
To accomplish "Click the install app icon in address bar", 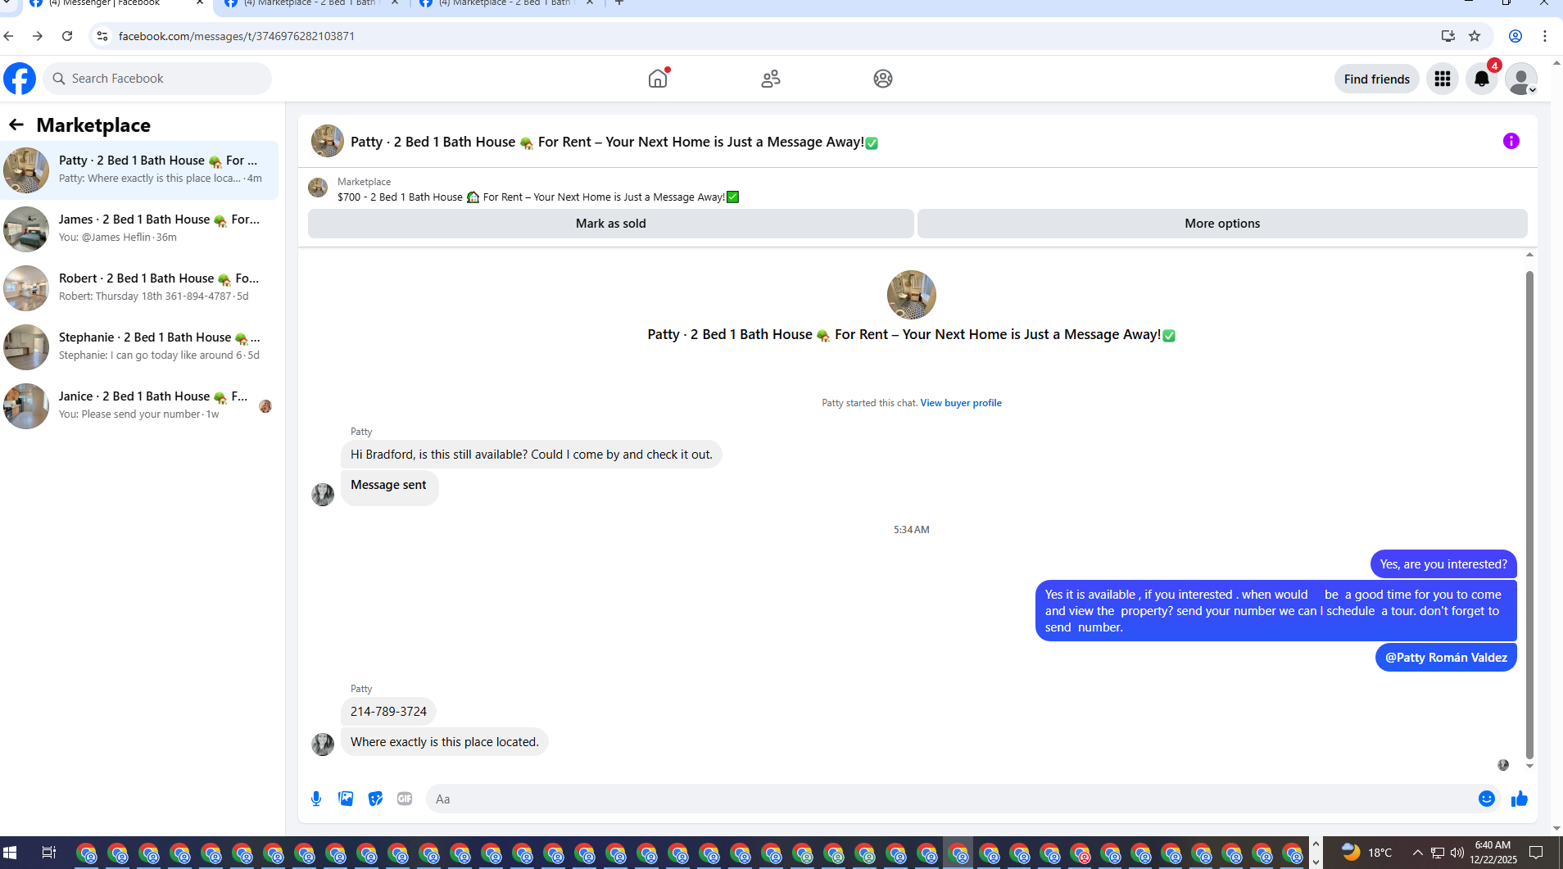I will (x=1448, y=36).
